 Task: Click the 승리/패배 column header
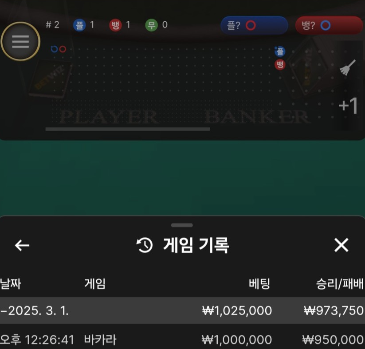[339, 284]
